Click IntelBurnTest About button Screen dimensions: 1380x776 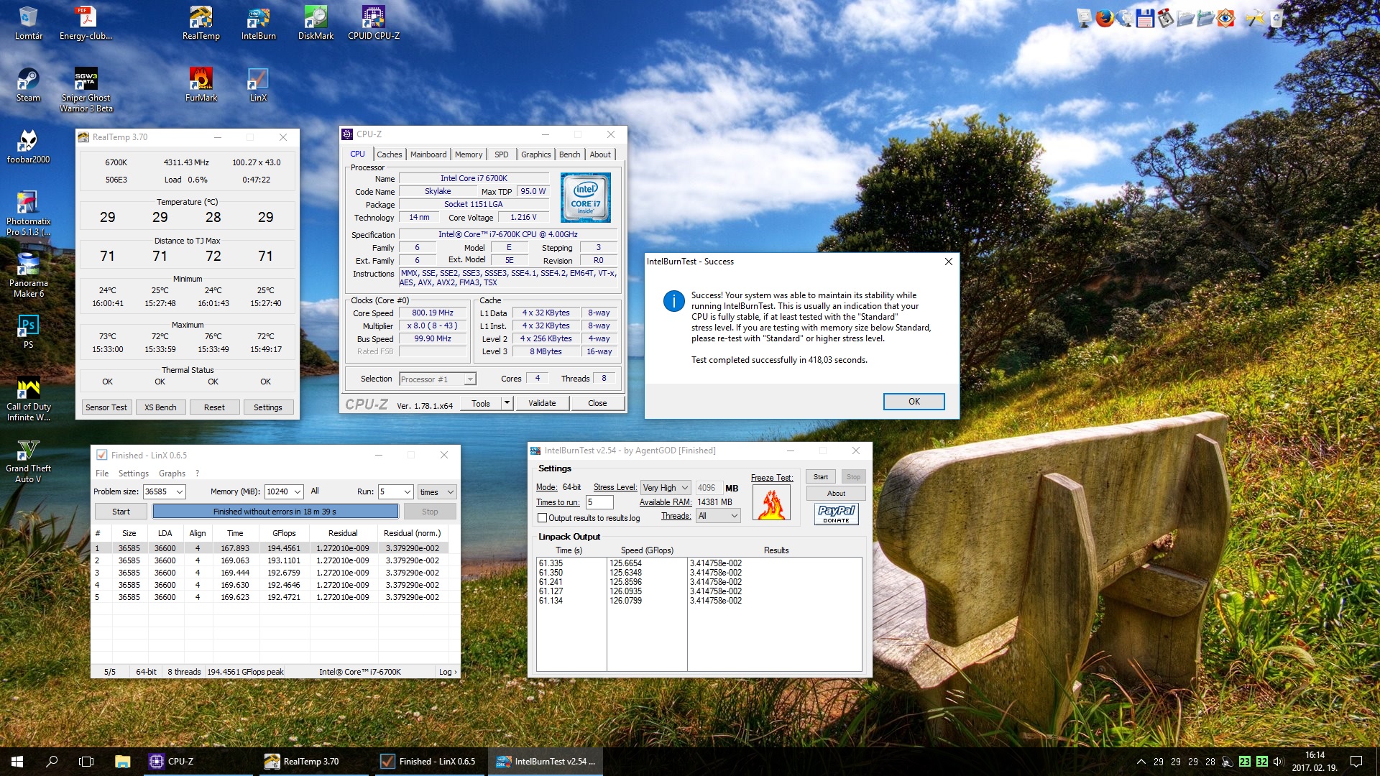[836, 494]
